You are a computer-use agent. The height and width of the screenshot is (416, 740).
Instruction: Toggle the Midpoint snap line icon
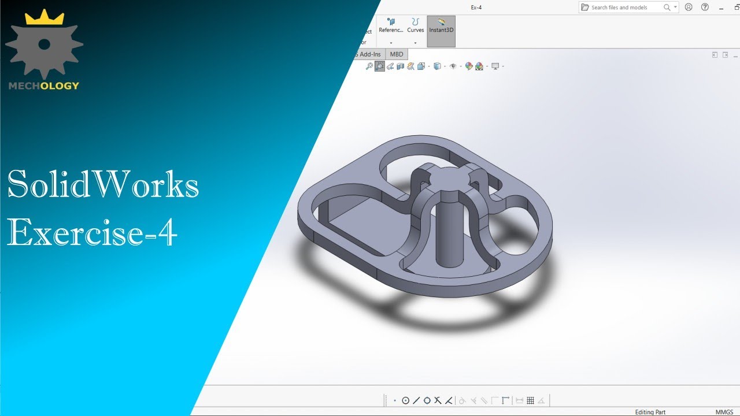pyautogui.click(x=416, y=400)
